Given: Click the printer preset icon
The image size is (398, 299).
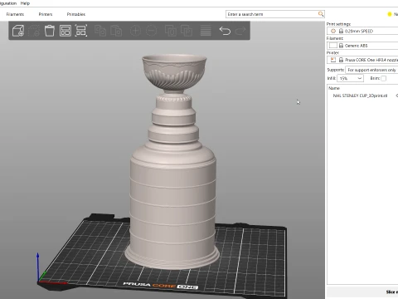Looking at the screenshot, I should (x=333, y=60).
